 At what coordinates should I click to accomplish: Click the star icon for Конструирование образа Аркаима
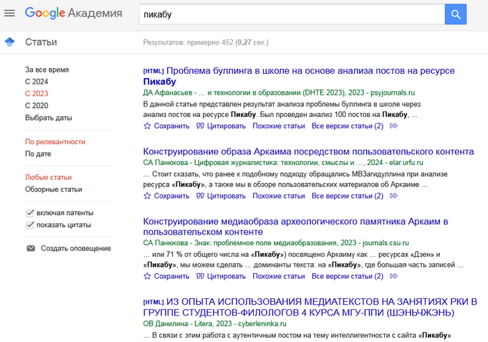point(147,196)
